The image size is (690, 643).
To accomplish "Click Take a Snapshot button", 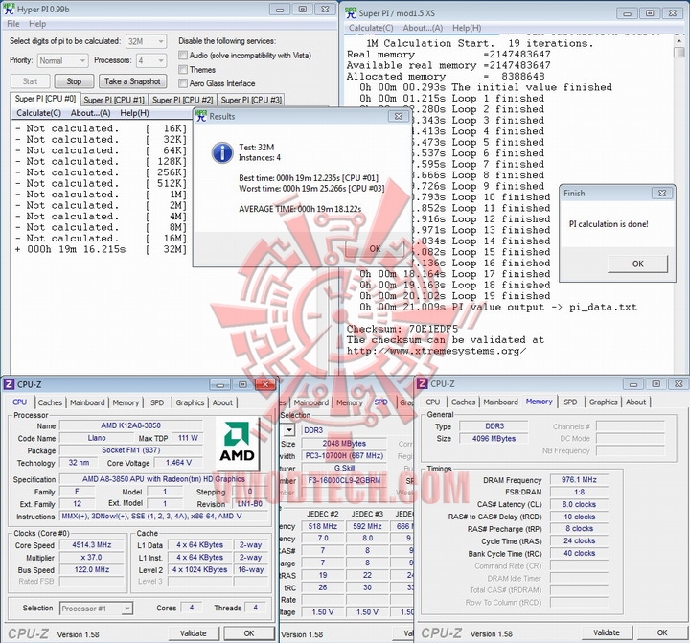I will pos(132,81).
